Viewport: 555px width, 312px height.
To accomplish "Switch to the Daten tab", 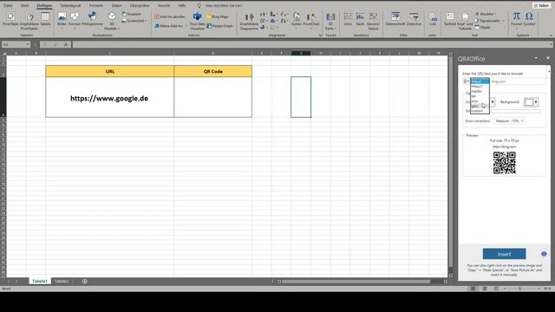I will point(116,6).
